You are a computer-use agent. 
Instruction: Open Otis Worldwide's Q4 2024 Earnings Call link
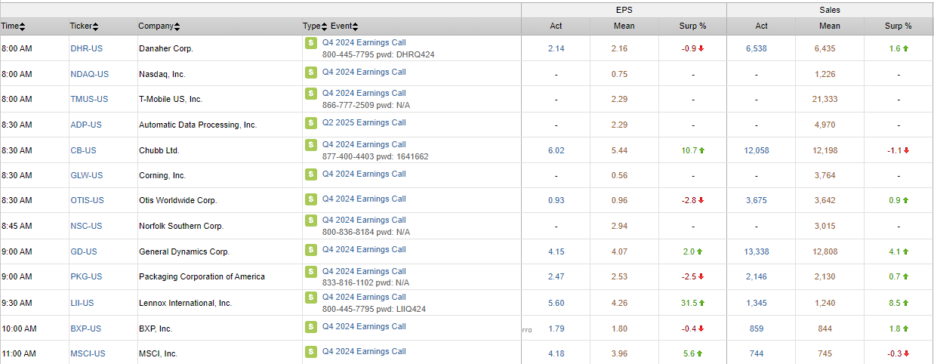point(364,199)
